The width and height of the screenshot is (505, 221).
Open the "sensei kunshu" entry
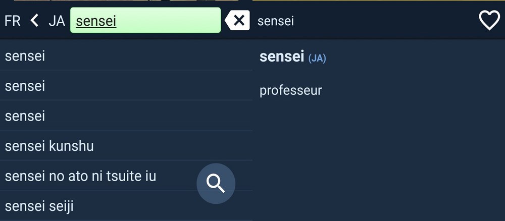pyautogui.click(x=49, y=146)
